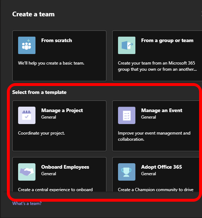Click the "We'll help you create a basic team" text
Image resolution: width=202 pixels, height=218 pixels.
pos(51,63)
